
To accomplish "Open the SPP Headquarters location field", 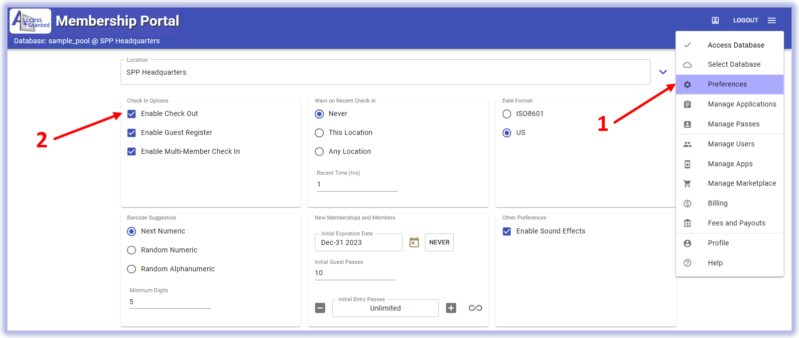I will coord(385,72).
